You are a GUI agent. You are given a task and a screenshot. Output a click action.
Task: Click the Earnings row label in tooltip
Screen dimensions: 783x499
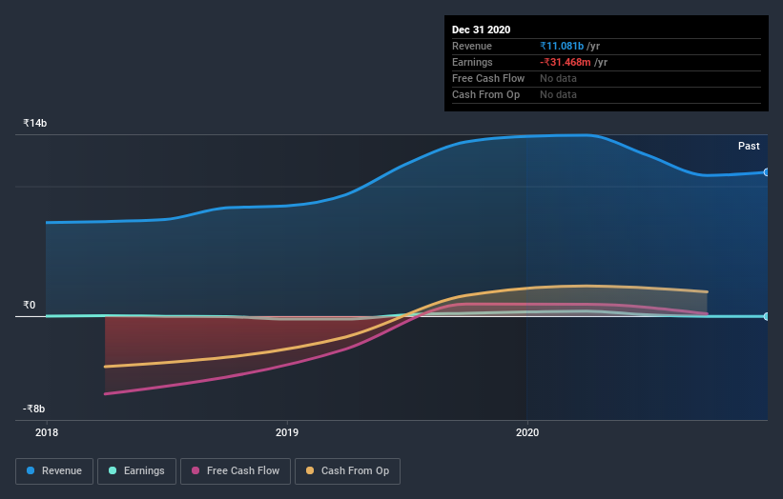472,62
